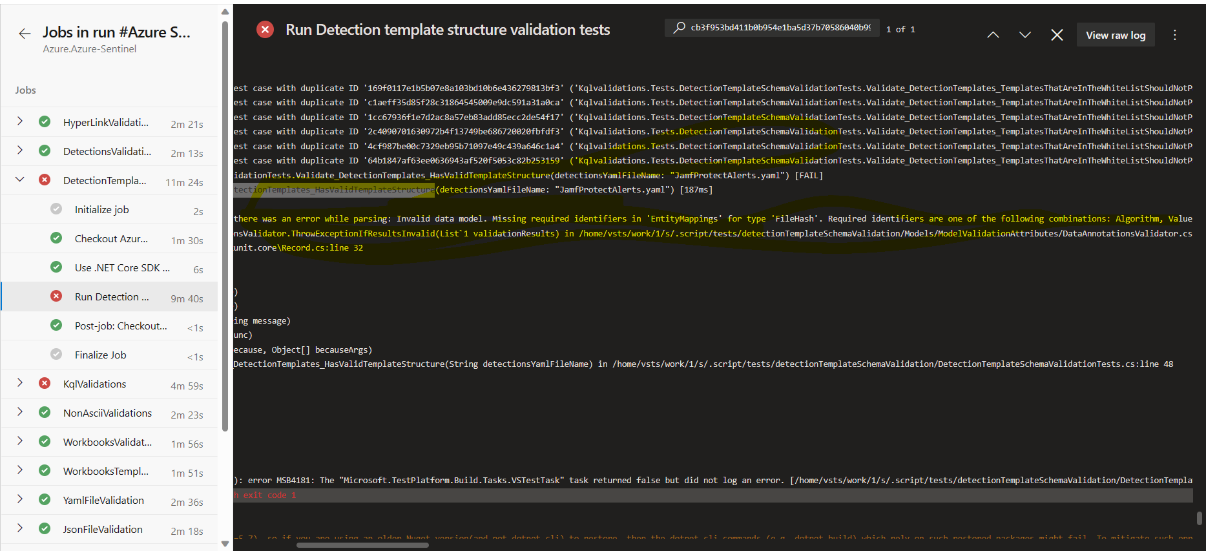Select the YamlFileValidation job row
Viewport: 1206px width, 551px height.
click(x=110, y=500)
